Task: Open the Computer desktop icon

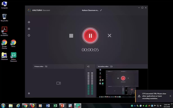Action: 4,5
